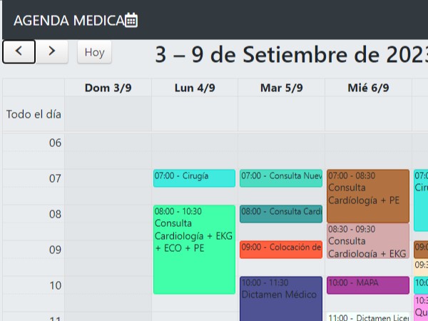Advance to the next week
The image size is (428, 321).
(x=52, y=51)
